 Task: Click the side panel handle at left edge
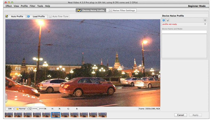(x=6, y=98)
